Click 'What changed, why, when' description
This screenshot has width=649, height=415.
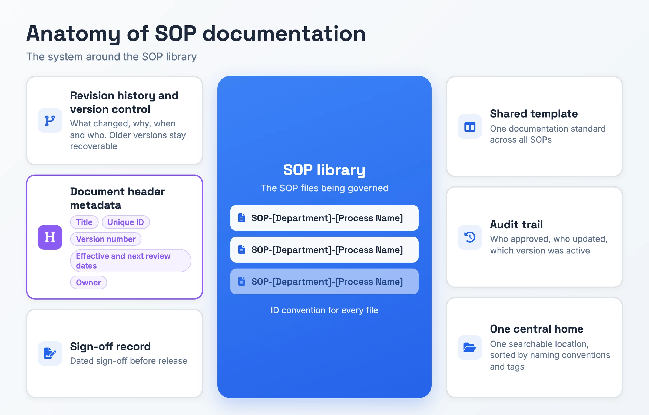[128, 135]
